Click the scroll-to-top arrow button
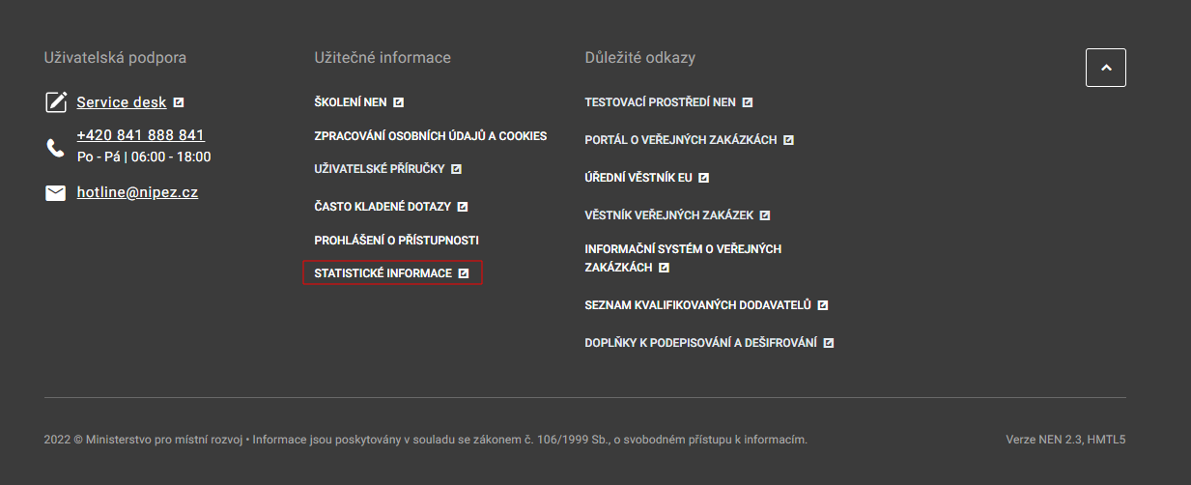 tap(1105, 68)
